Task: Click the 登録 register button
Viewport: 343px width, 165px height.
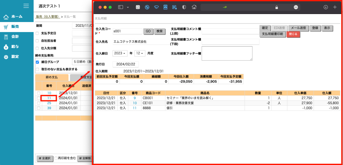Action: pos(315,28)
